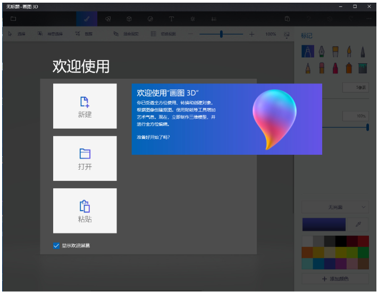Click the 5像素 thickness input field
The height and width of the screenshot is (292, 378).
(x=355, y=87)
